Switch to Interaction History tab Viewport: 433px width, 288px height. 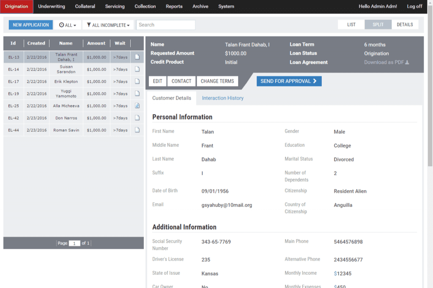coord(222,98)
